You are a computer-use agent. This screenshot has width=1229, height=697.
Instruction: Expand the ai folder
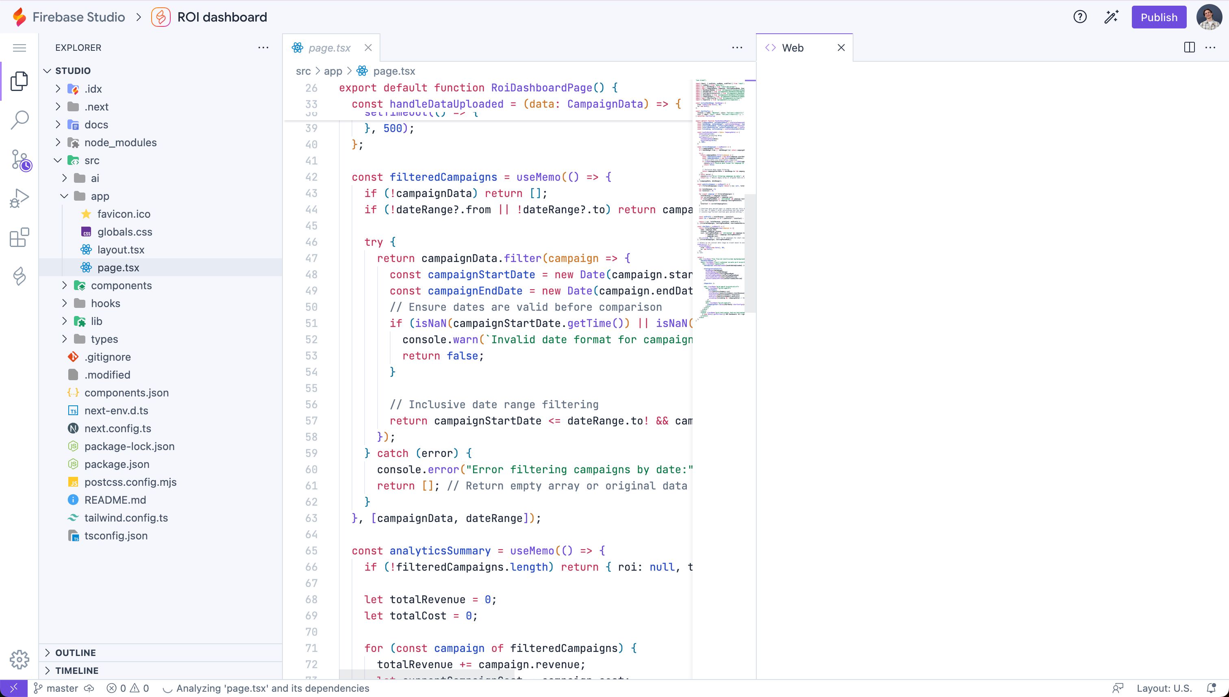[65, 178]
